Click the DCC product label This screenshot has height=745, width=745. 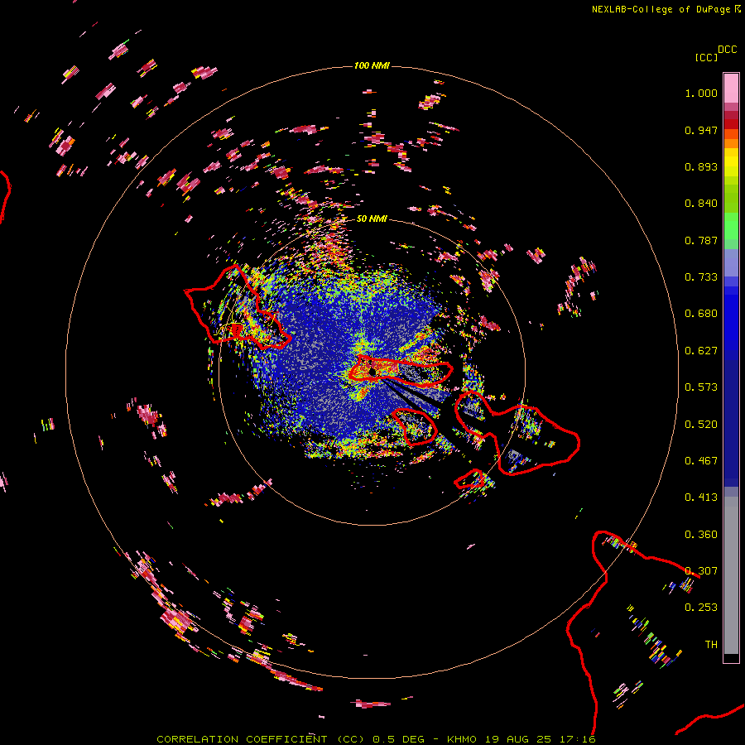[728, 50]
